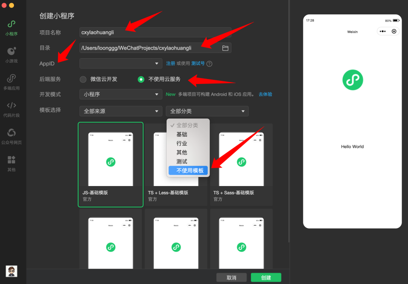The image size is (408, 284).
Task: Click the green mini program logo in preview
Action: pyautogui.click(x=352, y=80)
